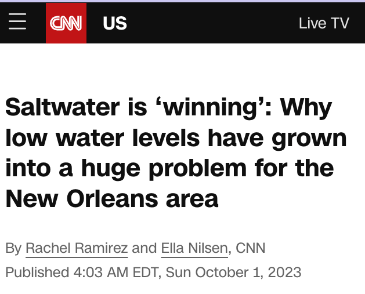Open Live TV
Screen dimensions: 365x294
pyautogui.click(x=324, y=23)
